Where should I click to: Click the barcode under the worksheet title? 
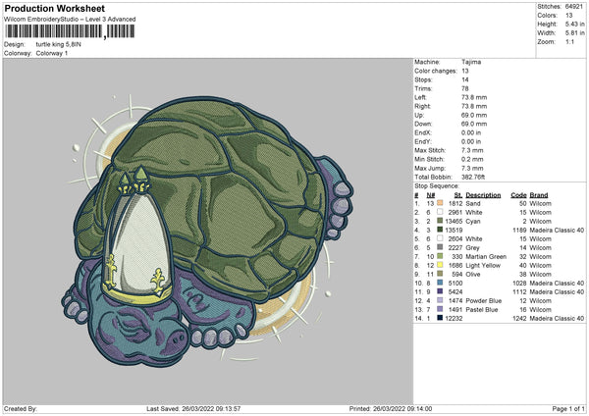[70, 31]
